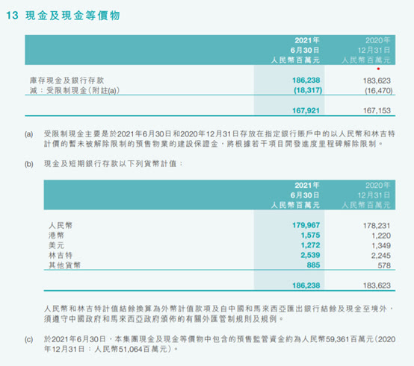The width and height of the screenshot is (414, 366).
Task: Click the 2021年 6月30日 header of restricted-cash table
Action: coord(295,50)
